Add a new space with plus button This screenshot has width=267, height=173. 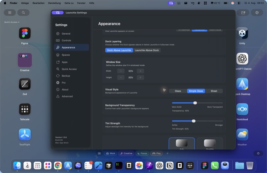168,153
